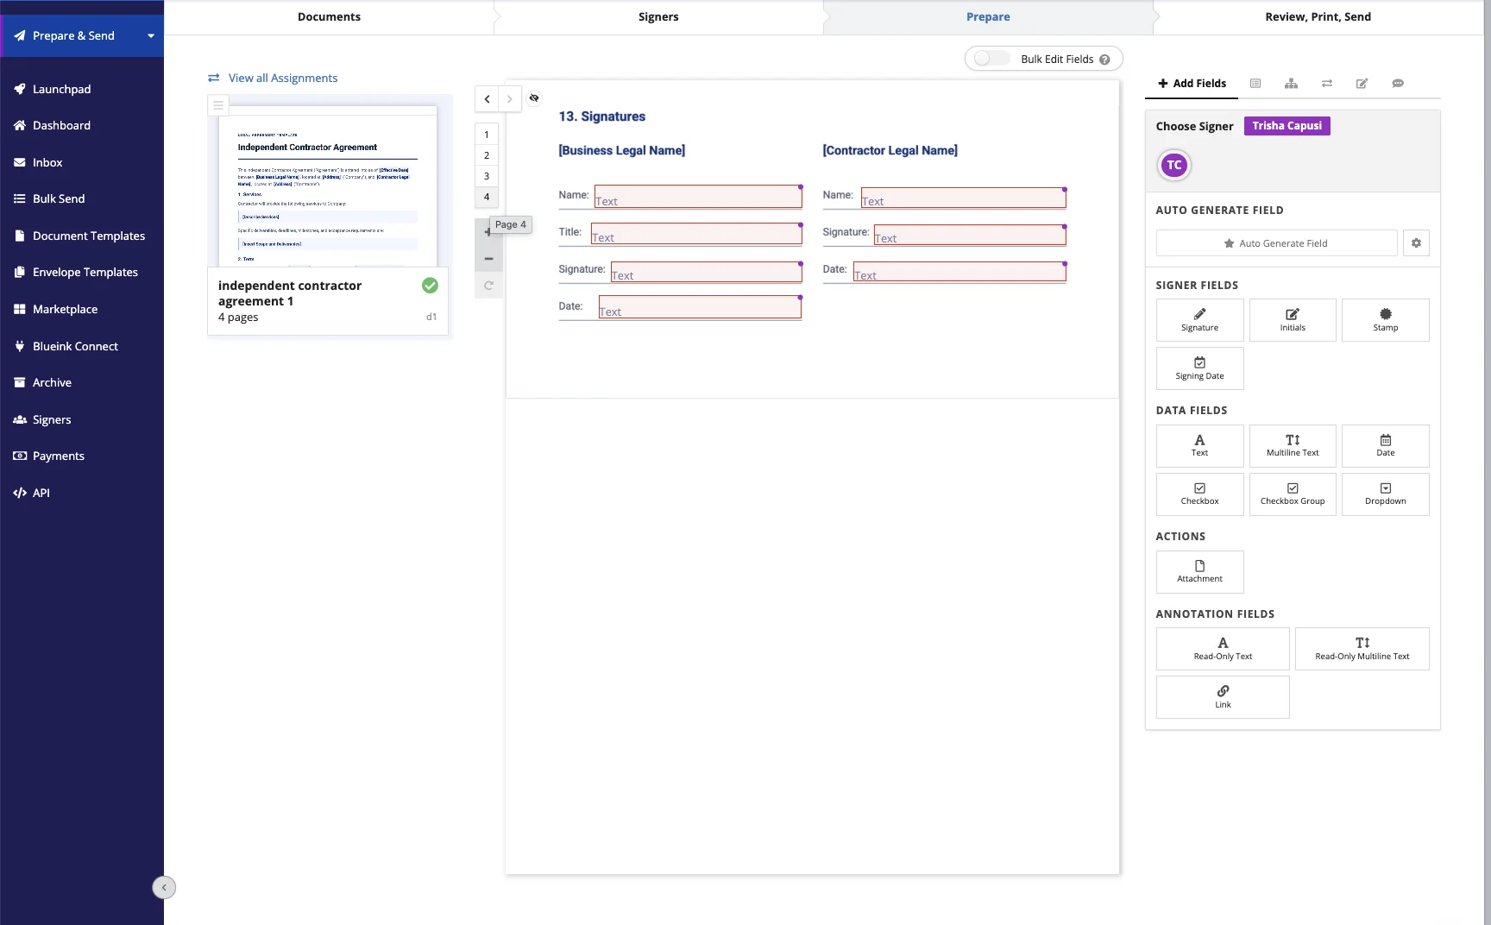Viewport: 1491px width, 925px height.
Task: Add a Read-Only Text annotation
Action: tap(1223, 649)
